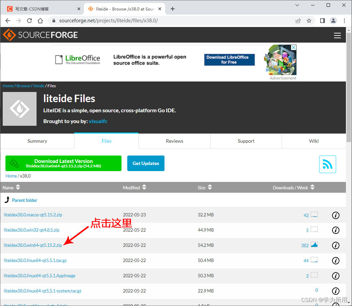
Task: Click the liteide breadcrumb link
Action: [39, 86]
